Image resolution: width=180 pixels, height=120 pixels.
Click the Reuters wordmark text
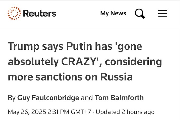coord(40,13)
